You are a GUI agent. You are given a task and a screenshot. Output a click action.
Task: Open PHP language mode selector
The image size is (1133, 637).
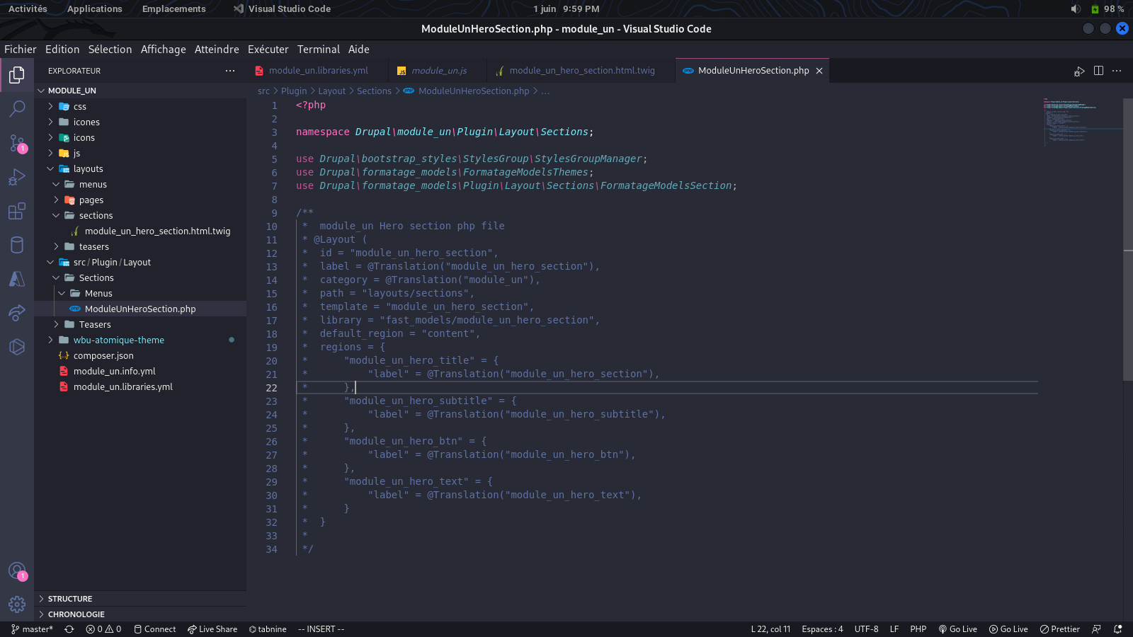(918, 629)
